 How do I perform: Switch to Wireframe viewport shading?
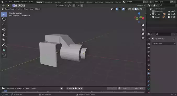133,9
